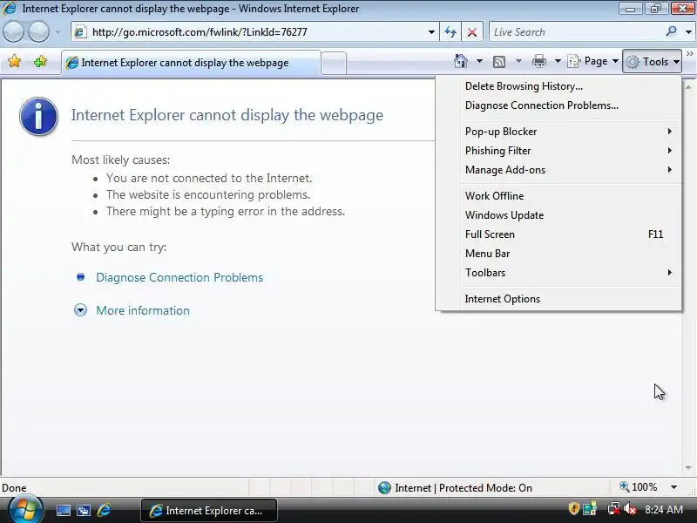Click the page scrollbar down arrow
The image size is (697, 523).
[x=688, y=468]
